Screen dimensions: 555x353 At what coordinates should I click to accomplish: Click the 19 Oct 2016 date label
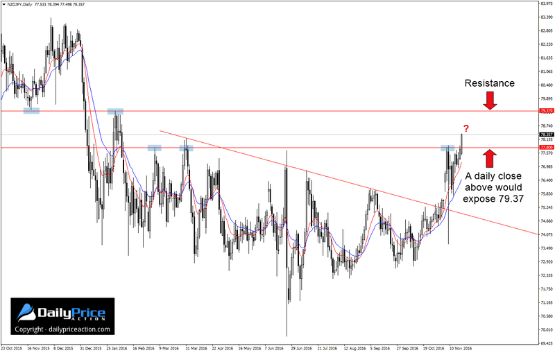[x=434, y=348]
